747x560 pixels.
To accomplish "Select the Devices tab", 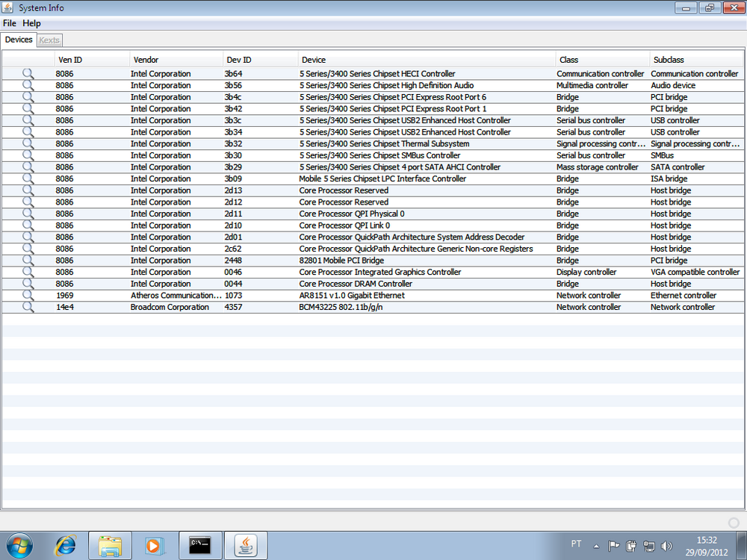I will coord(19,40).
